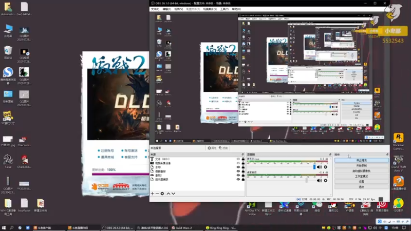Image resolution: width=411 pixels, height=231 pixels.
Task: Click the 停止推流 button in OBS controls
Action: tap(362, 160)
